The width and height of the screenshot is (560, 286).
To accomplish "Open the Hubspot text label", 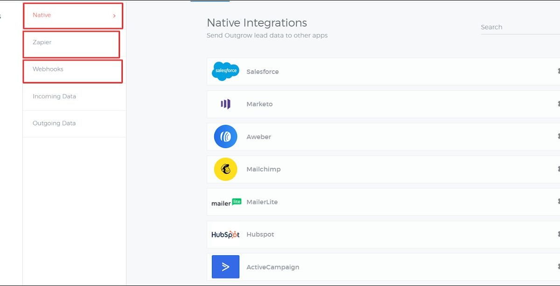I will (260, 235).
